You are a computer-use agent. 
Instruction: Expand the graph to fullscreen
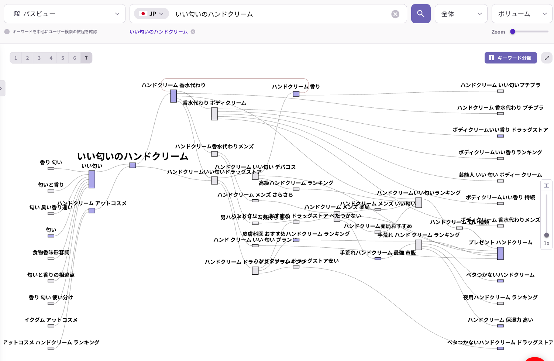[x=547, y=58]
